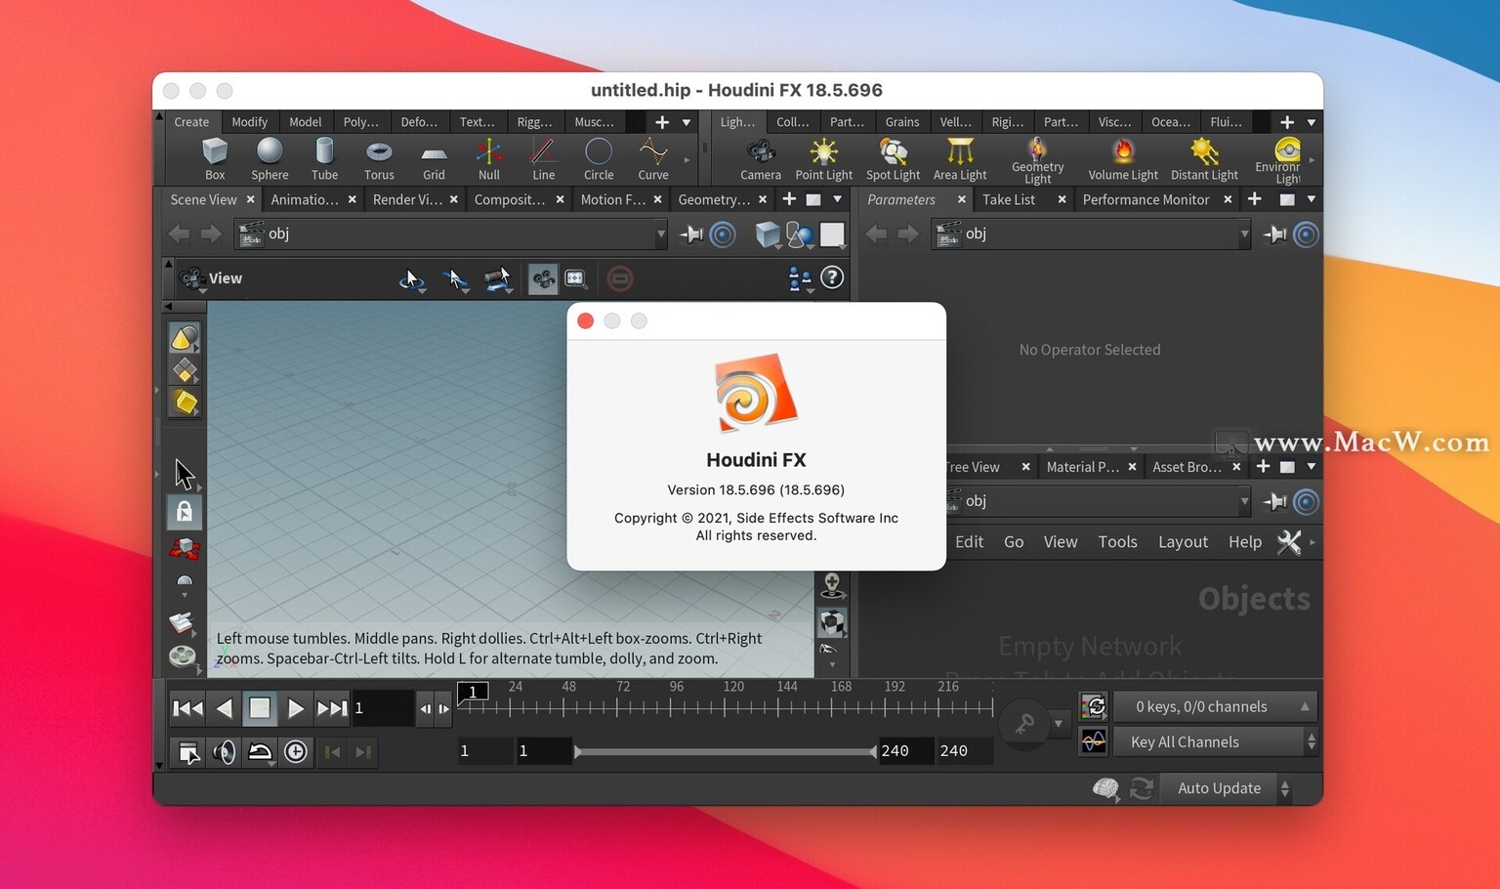Select the Line shelf tool

coord(544,159)
